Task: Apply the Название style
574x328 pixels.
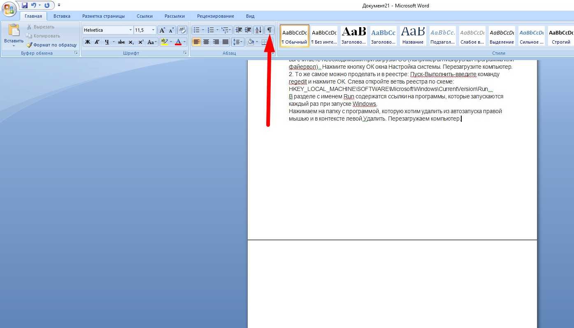Action: click(413, 35)
